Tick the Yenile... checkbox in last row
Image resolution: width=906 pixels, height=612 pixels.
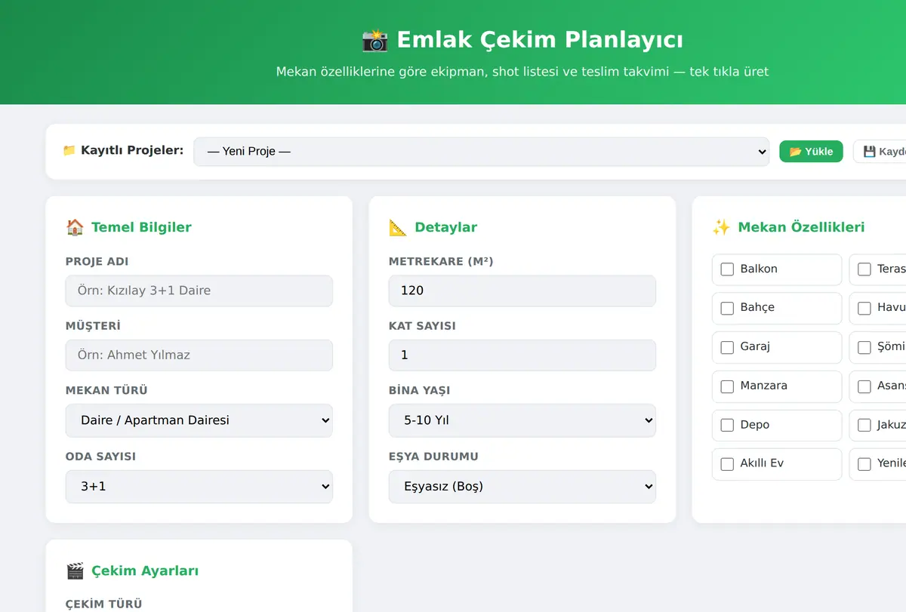click(x=864, y=464)
